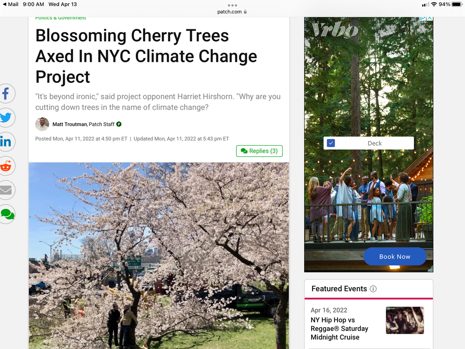465x349 pixels.
Task: Open Replies (3) button
Action: coord(259,151)
